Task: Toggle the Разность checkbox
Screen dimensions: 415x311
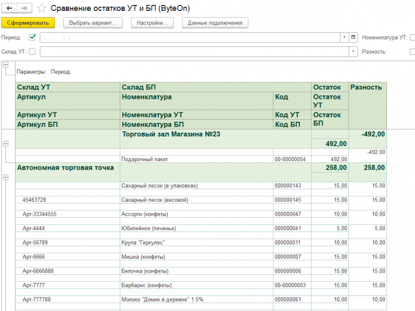Action: (412, 52)
